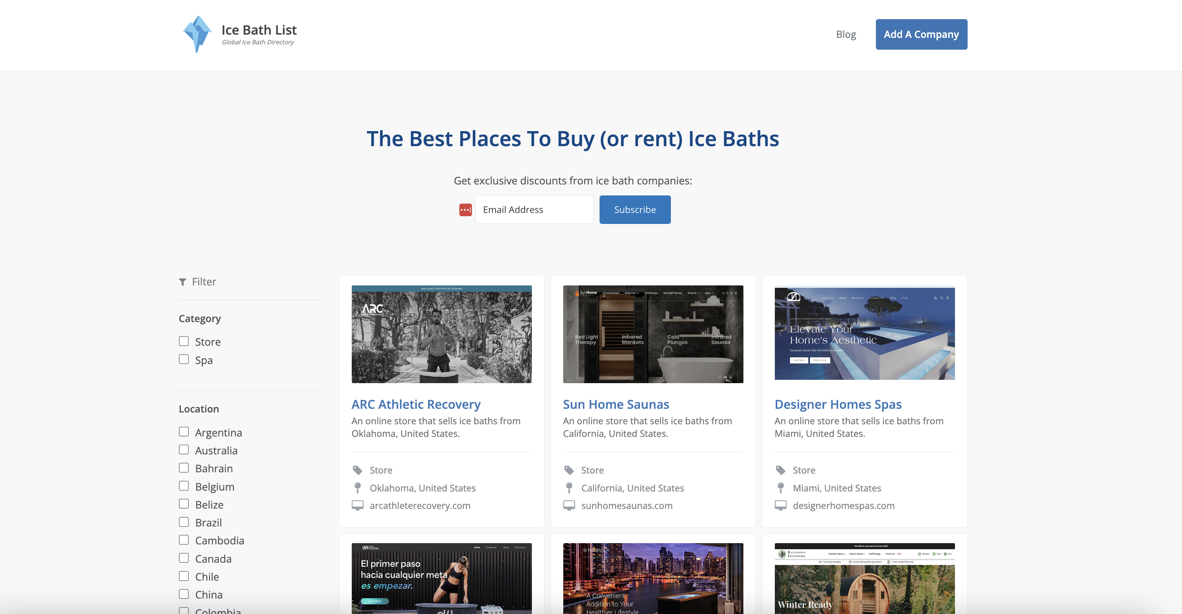The height and width of the screenshot is (614, 1182).
Task: Click the 'Best Places To Buy' page heading
Action: tap(573, 139)
